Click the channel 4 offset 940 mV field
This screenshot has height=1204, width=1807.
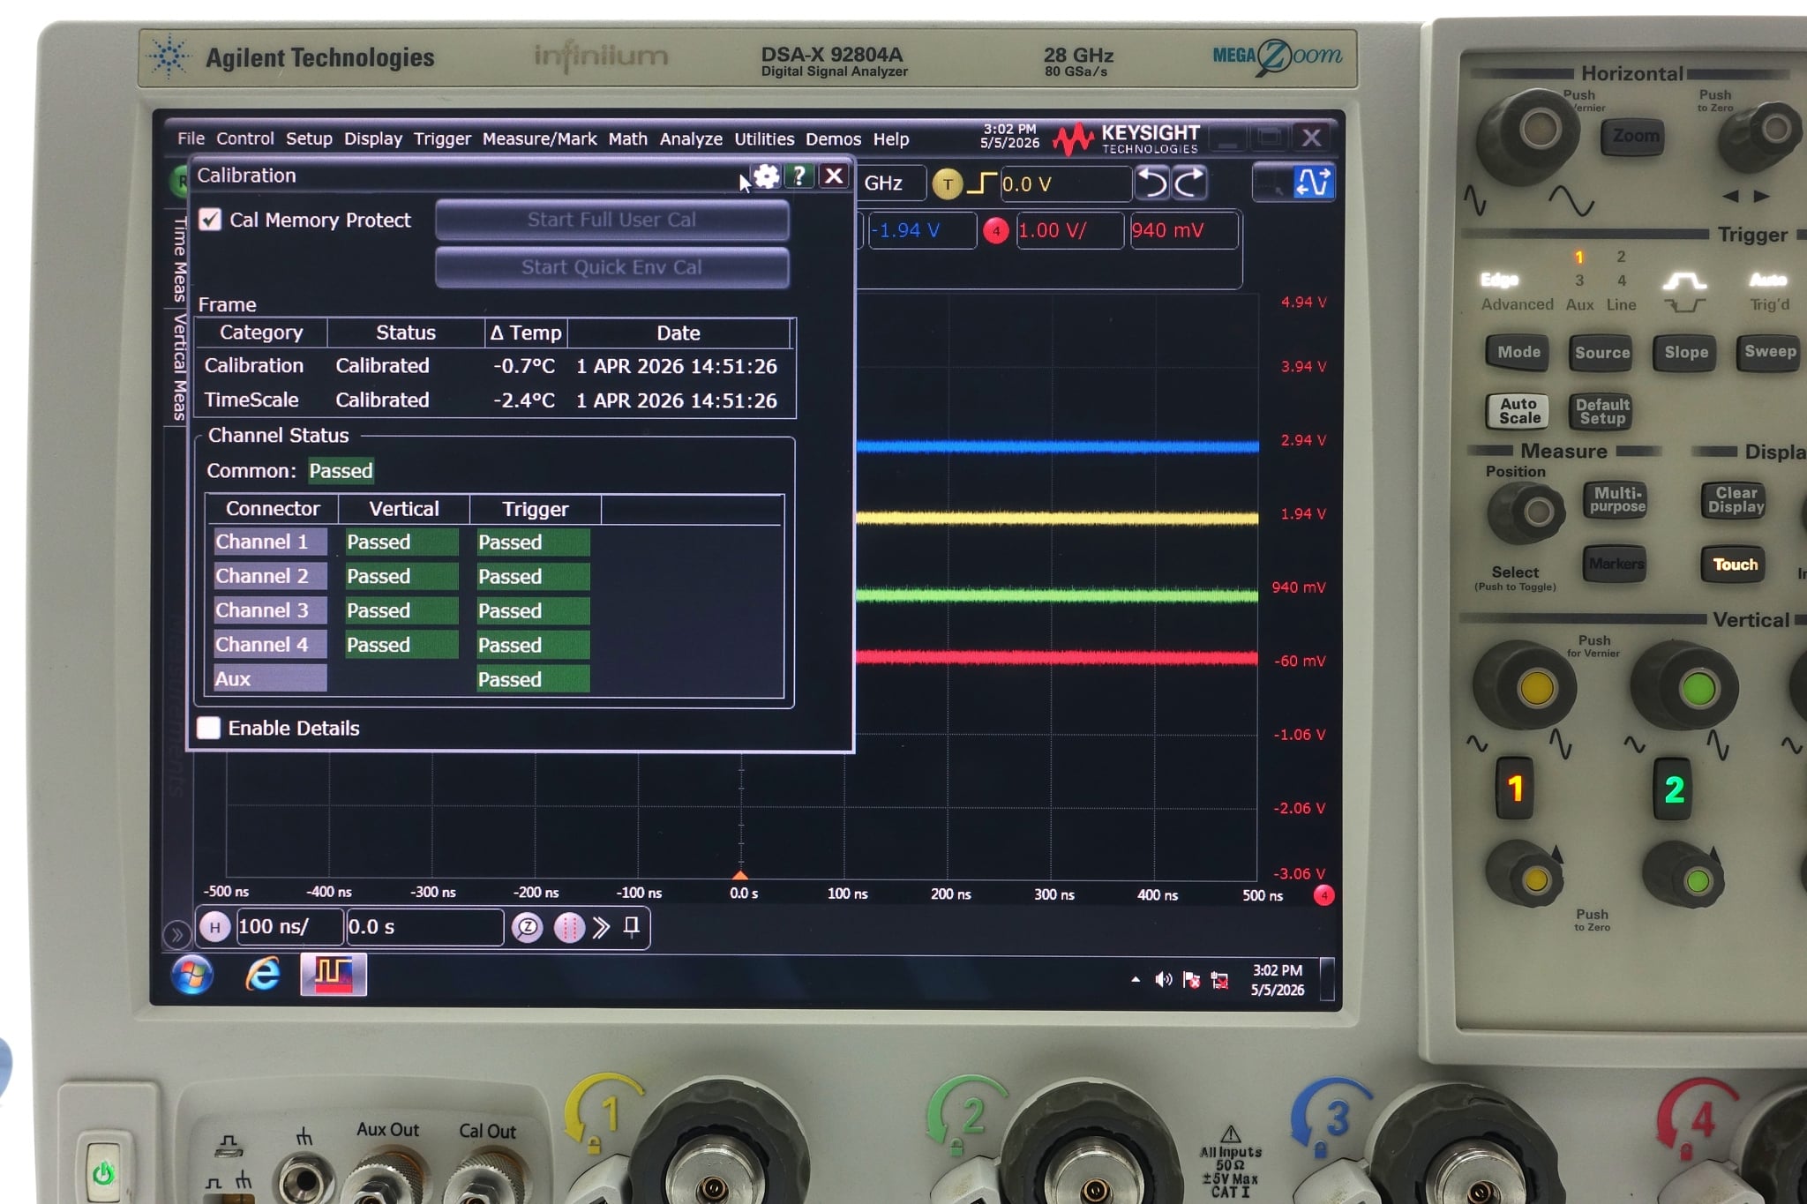[1184, 230]
